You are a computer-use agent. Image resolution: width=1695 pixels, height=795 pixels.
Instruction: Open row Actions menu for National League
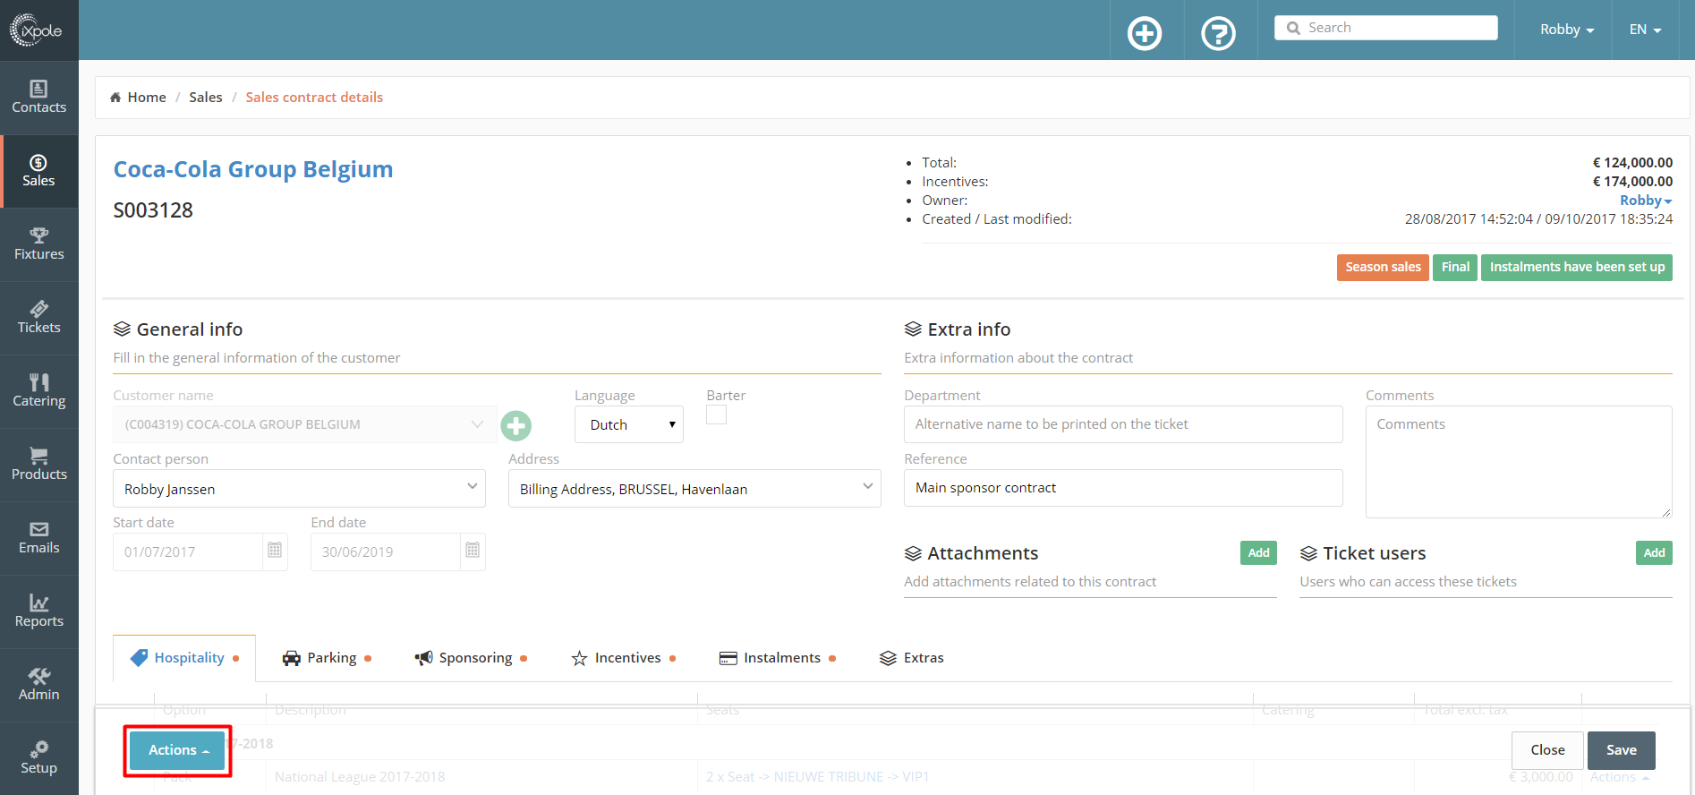pos(1620,777)
